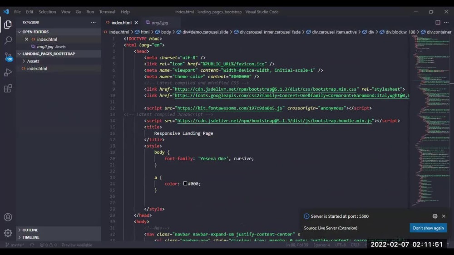
Task: Expand the Outline section
Action: pos(59,230)
